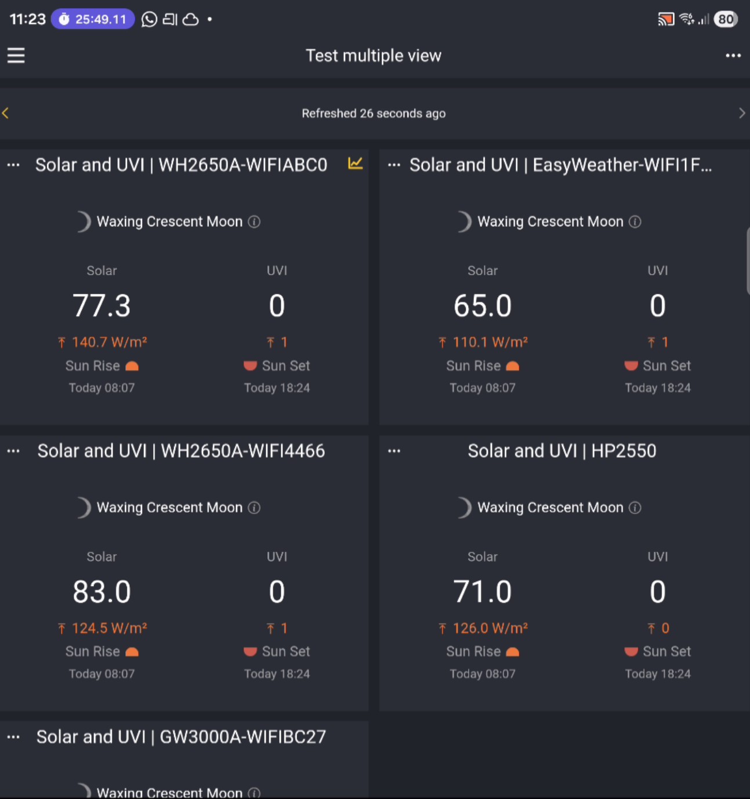Screen dimensions: 750x799
Task: Tap the moon phase info icon on EasyWeather card
Action: [x=635, y=222]
